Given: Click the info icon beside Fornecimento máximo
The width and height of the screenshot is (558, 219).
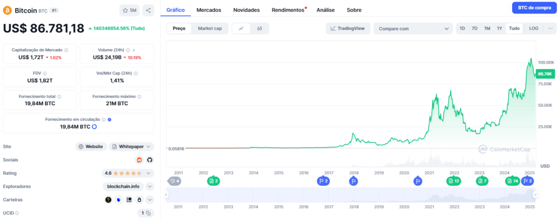Looking at the screenshot, I should point(139,96).
